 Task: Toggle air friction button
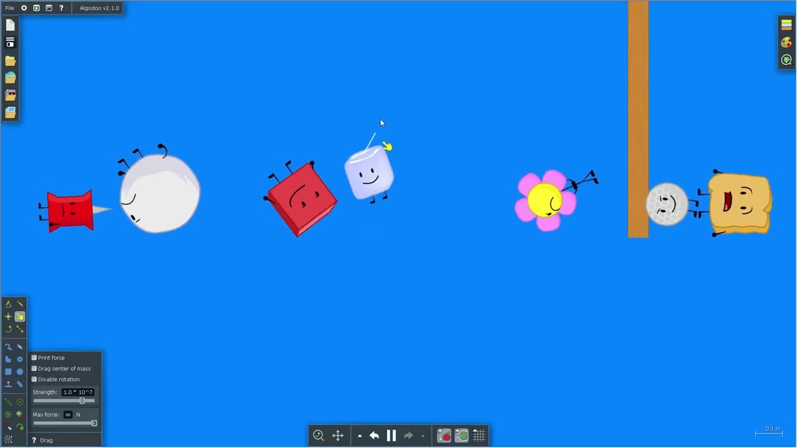pos(461,436)
